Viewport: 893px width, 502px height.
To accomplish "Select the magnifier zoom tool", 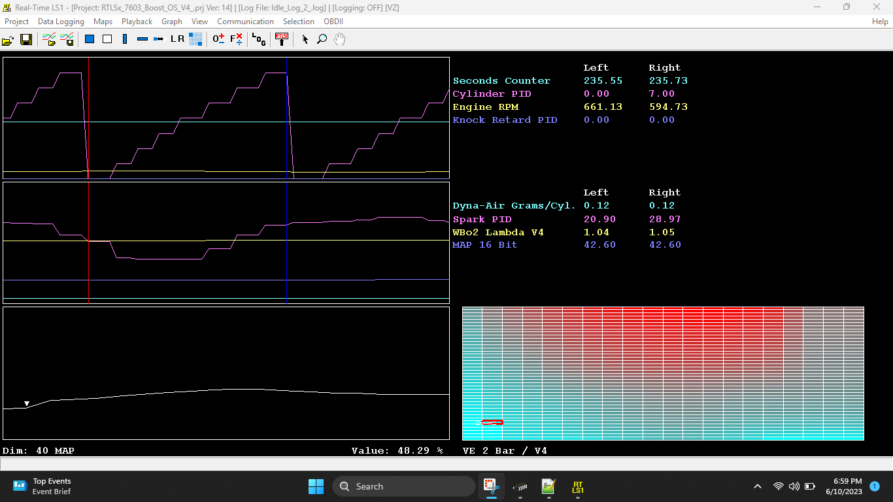I will [x=322, y=39].
